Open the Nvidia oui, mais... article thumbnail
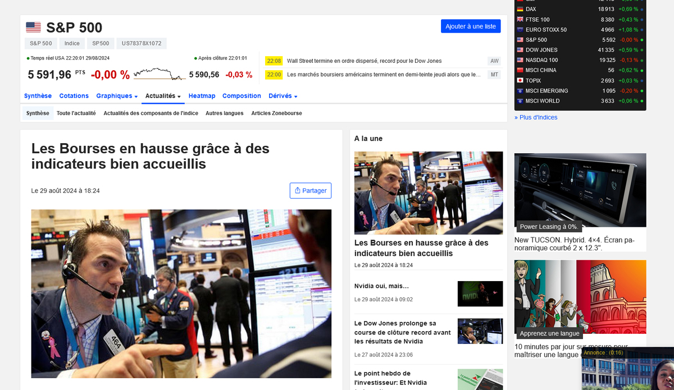 pyautogui.click(x=480, y=293)
